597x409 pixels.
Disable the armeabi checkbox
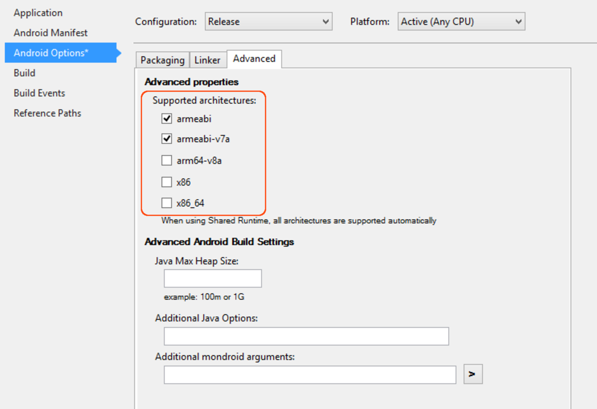point(167,118)
